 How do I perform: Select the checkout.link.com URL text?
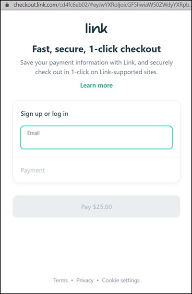[102, 5]
